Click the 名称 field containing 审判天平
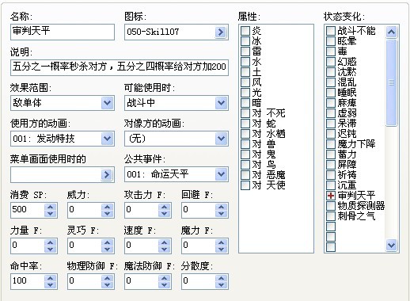The image size is (410, 301). (x=63, y=32)
